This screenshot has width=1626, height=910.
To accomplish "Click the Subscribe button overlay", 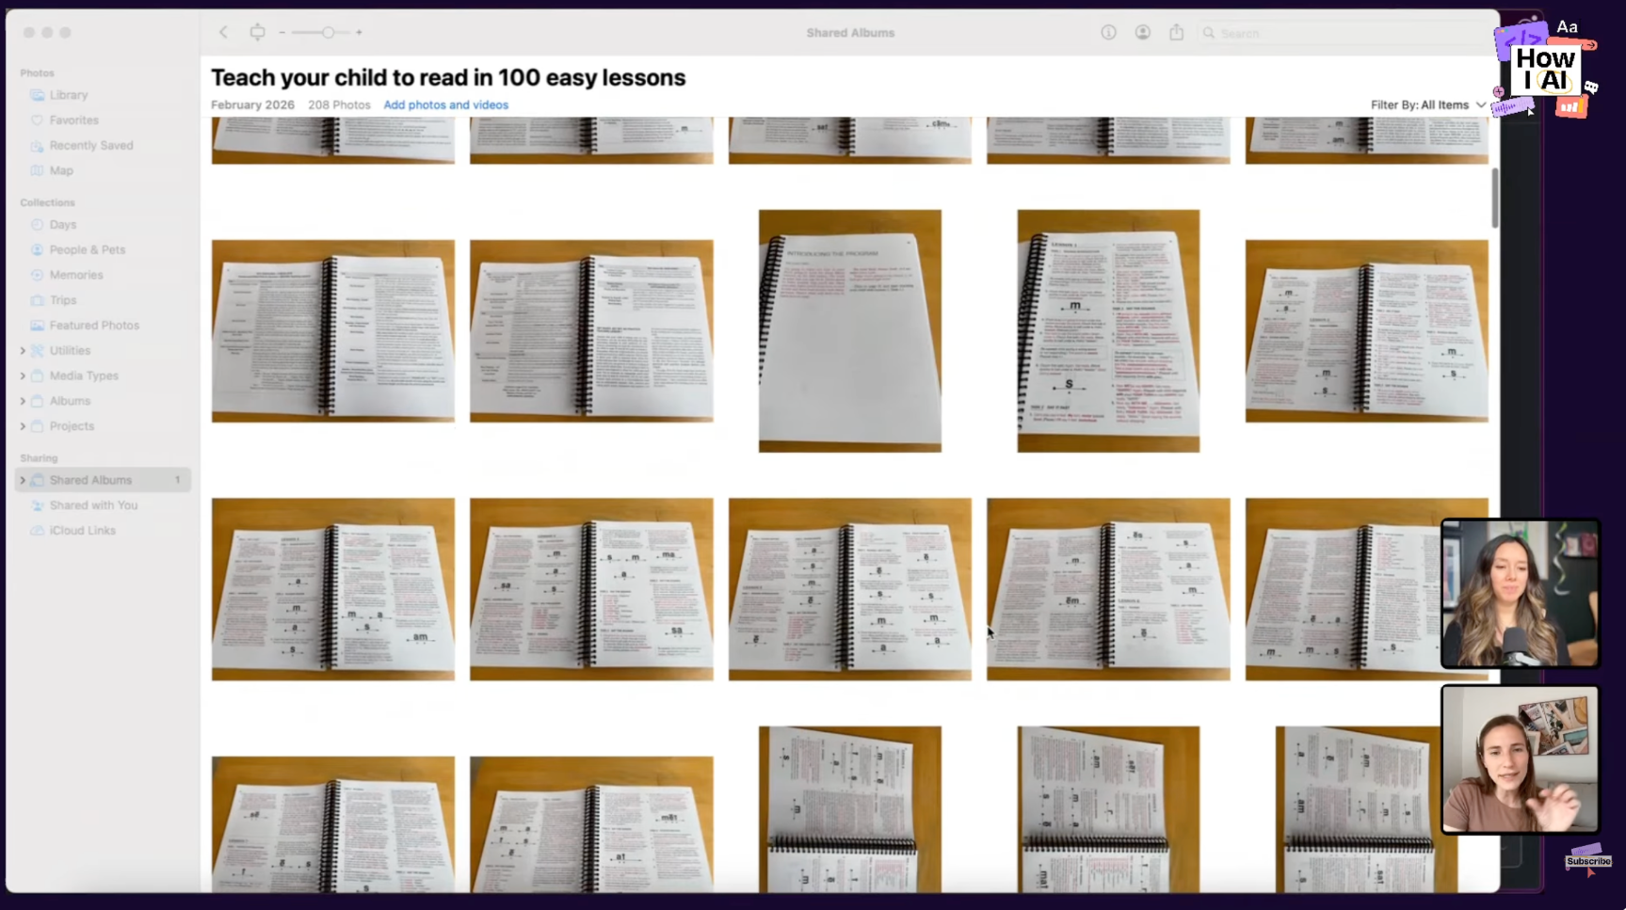I will [x=1587, y=862].
